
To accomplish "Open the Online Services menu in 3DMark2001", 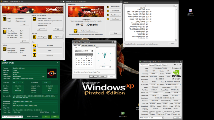I will point(20,4).
